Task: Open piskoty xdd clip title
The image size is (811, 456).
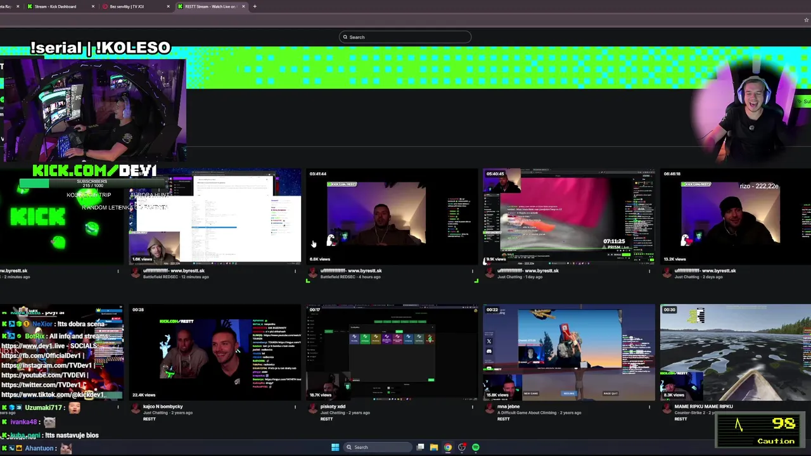Action: tap(333, 407)
